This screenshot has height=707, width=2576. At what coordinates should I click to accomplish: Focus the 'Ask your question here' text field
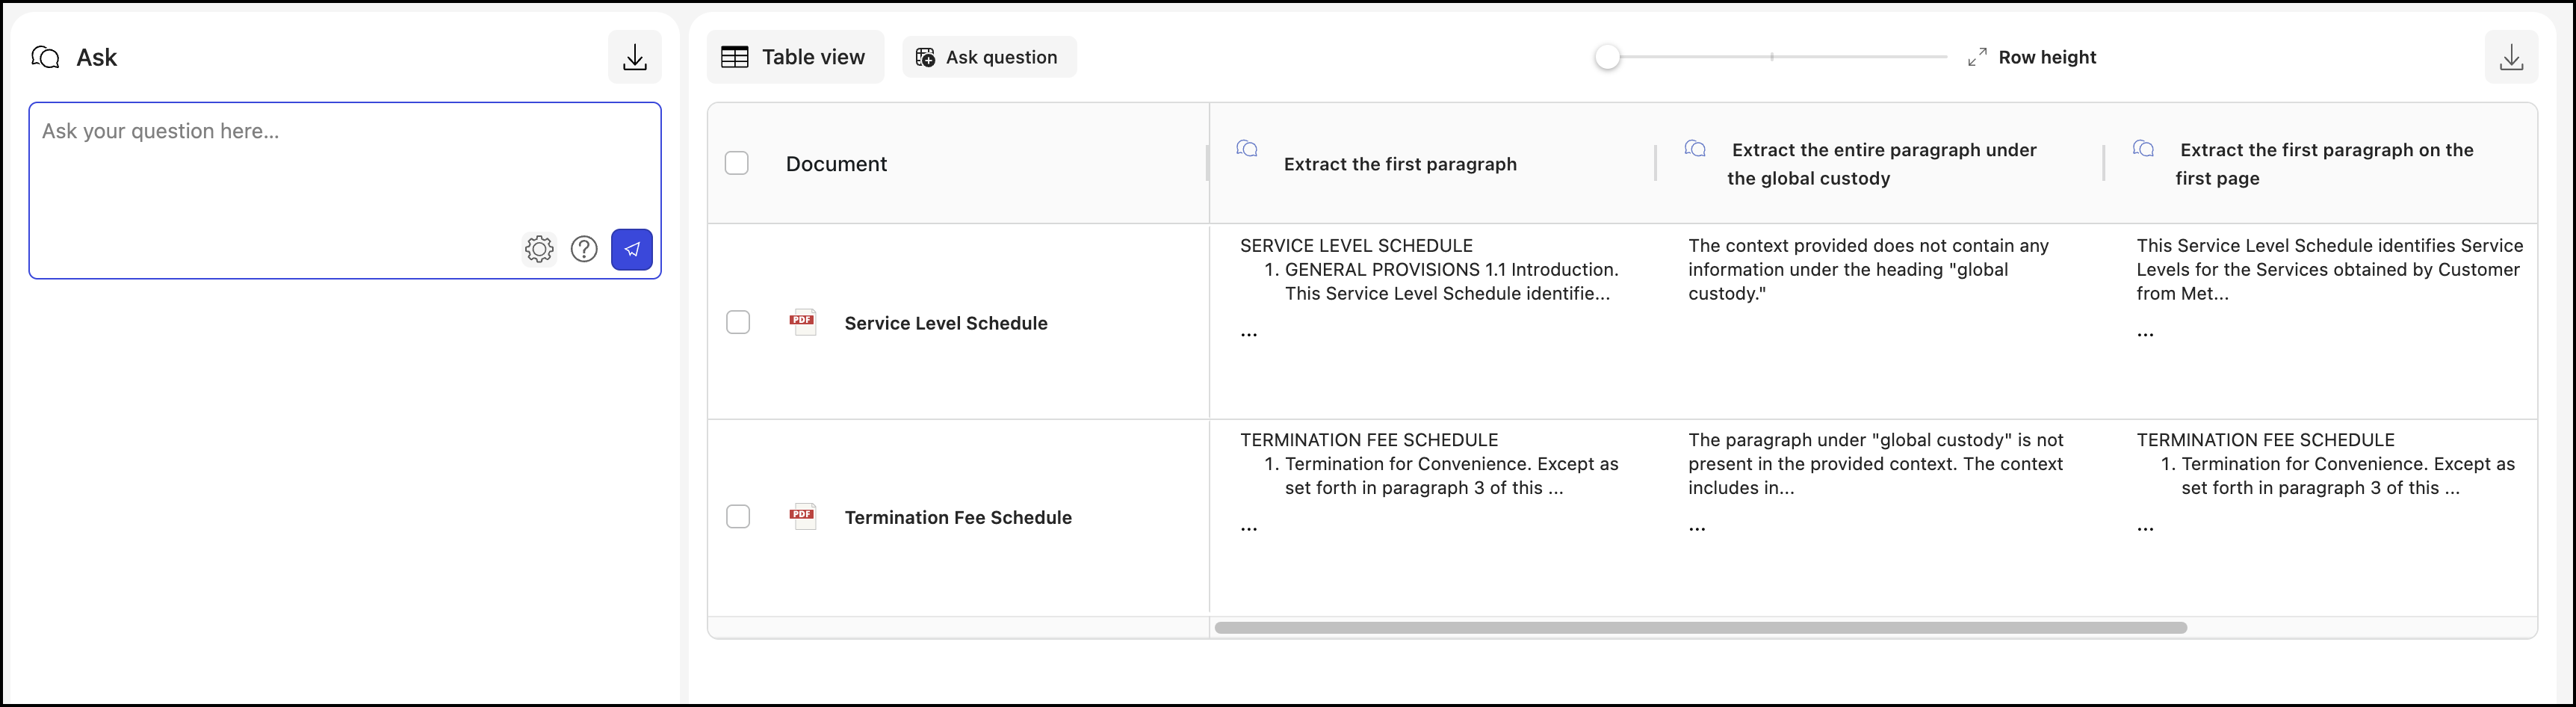click(x=344, y=160)
